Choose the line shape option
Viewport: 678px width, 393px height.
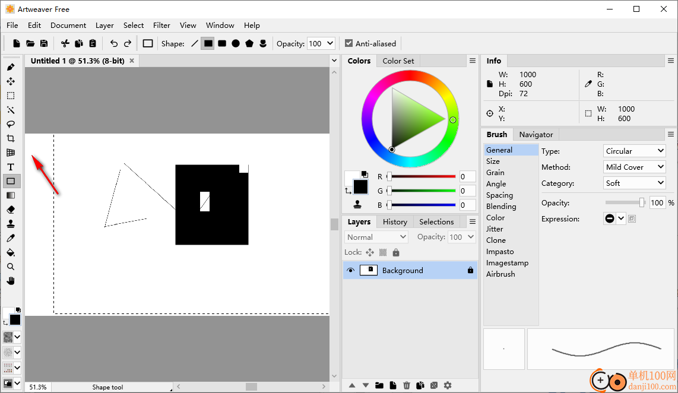coord(195,43)
